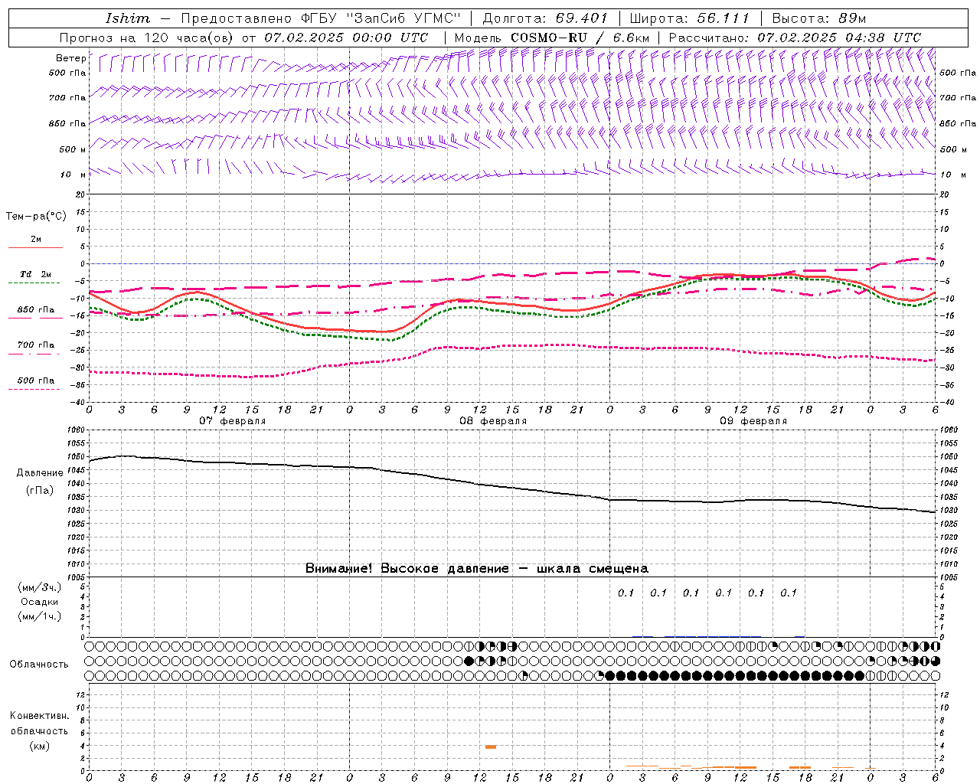Click the "700 гПа" temperature legend entry
980x784 pixels.
35,345
